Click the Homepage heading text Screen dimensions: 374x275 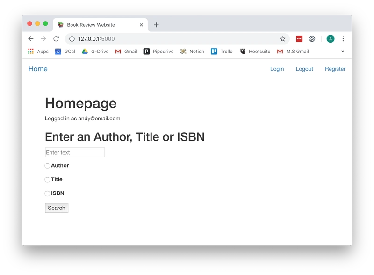(x=80, y=103)
